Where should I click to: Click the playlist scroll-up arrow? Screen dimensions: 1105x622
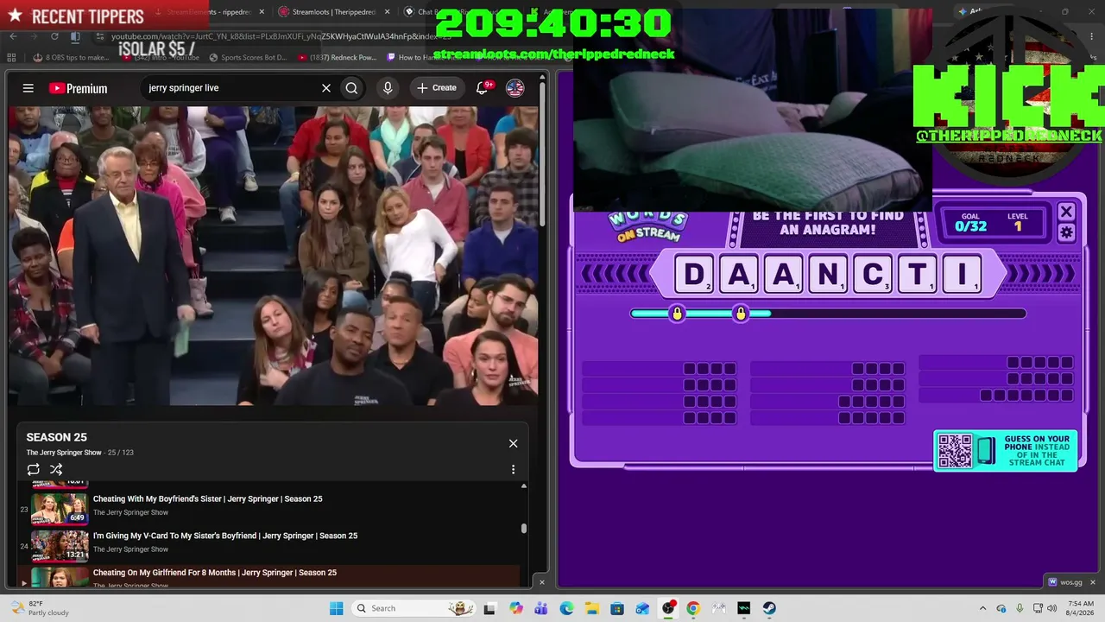[523, 486]
